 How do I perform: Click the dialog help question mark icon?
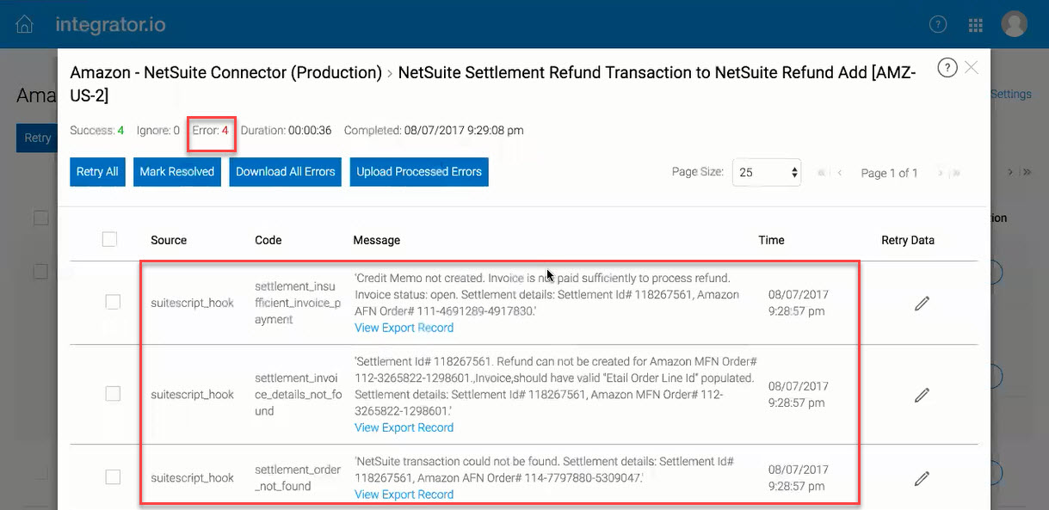coord(947,68)
